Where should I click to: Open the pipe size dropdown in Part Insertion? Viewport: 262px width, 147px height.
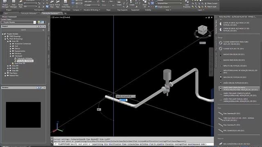pos(30,3)
